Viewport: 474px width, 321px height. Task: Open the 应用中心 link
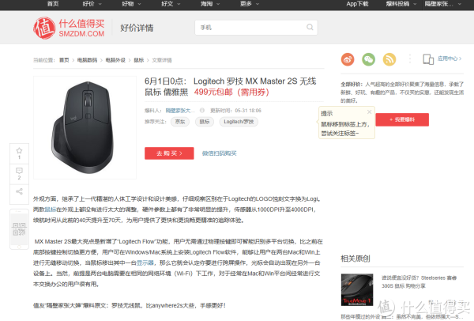[450, 59]
